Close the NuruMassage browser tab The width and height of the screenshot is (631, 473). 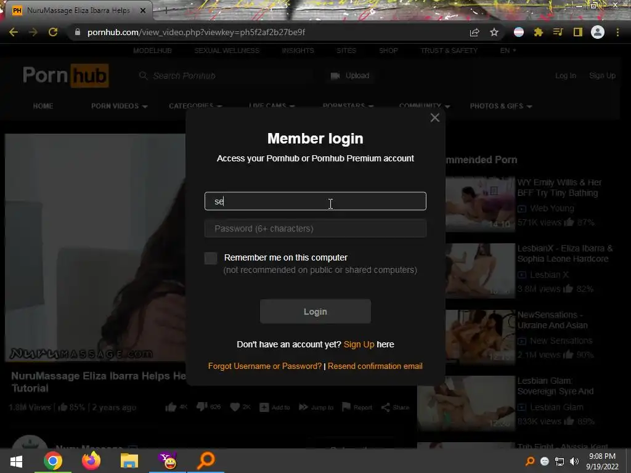tap(143, 10)
